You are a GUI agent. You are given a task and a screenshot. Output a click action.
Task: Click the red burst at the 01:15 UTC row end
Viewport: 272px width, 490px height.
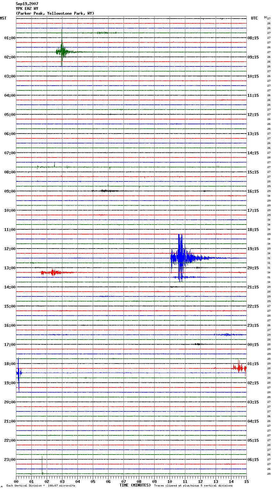click(239, 368)
